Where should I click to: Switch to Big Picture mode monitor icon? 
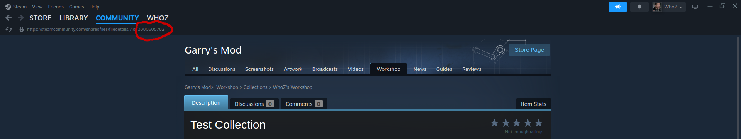click(695, 7)
